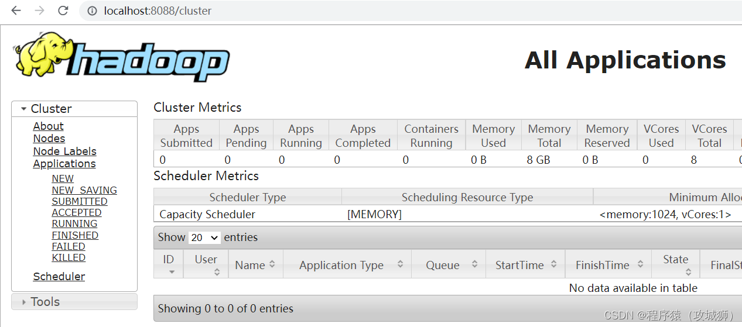
Task: Click the Scheduling Resource Type header
Action: click(467, 197)
